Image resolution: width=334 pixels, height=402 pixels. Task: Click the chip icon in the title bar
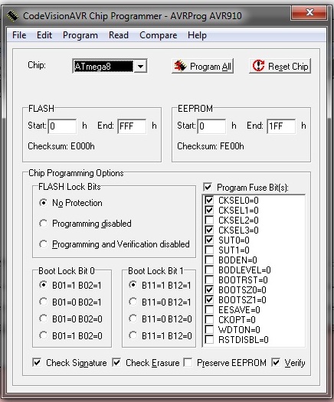pyautogui.click(x=12, y=16)
